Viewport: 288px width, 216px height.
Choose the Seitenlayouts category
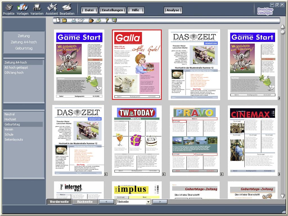[x=23, y=139]
